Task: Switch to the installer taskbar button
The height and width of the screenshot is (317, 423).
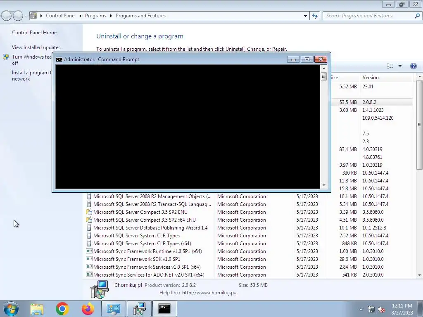Action: tap(139, 309)
